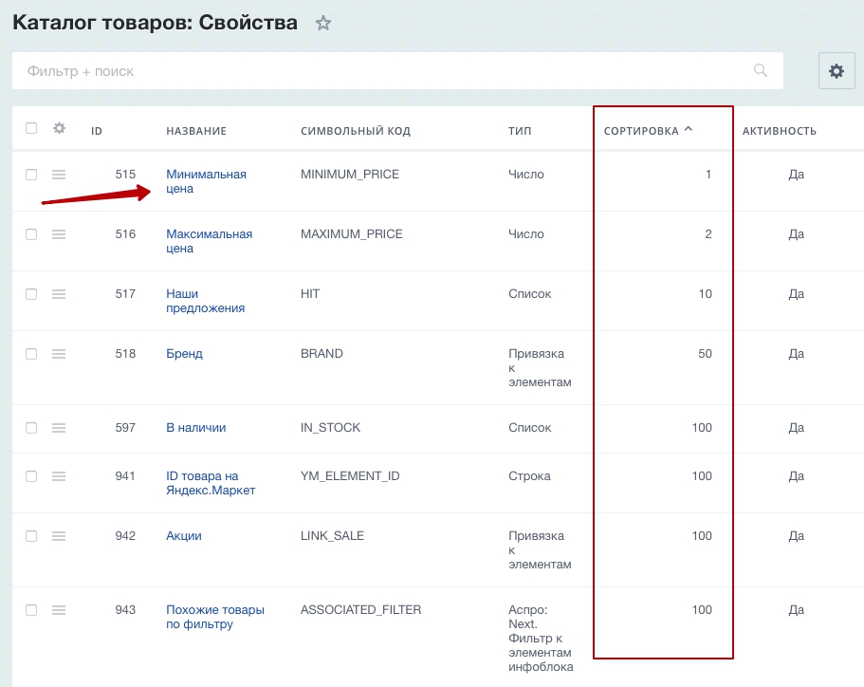Open row actions menu for Бренд
The width and height of the screenshot is (864, 687).
59,354
